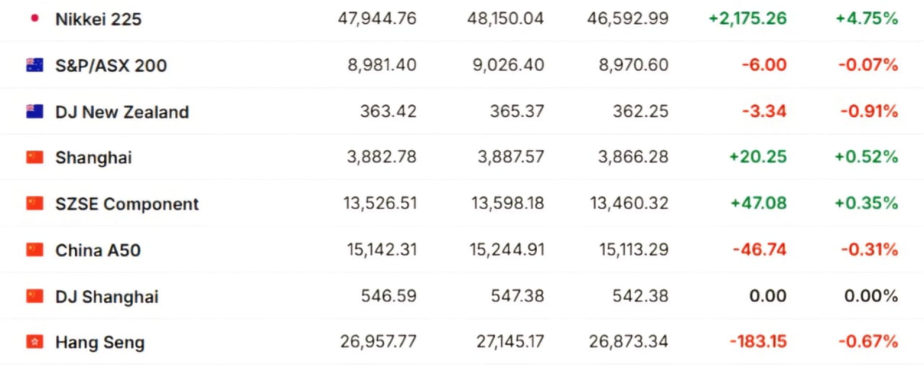Screen dimensions: 924x365
Task: Select the China A50 index name
Action: [x=98, y=250]
